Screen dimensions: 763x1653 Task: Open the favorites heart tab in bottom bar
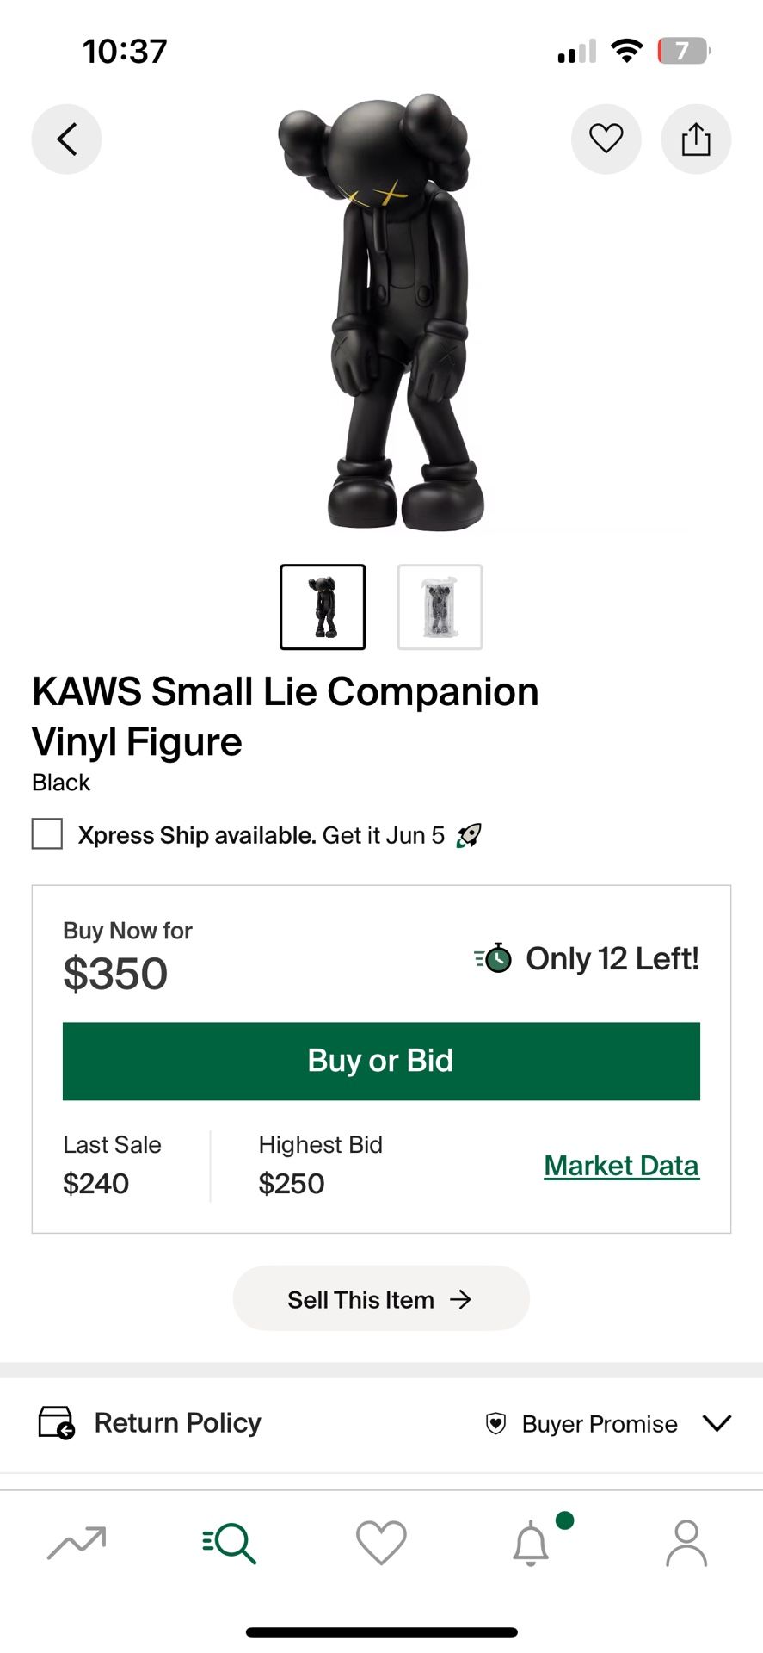point(381,1542)
